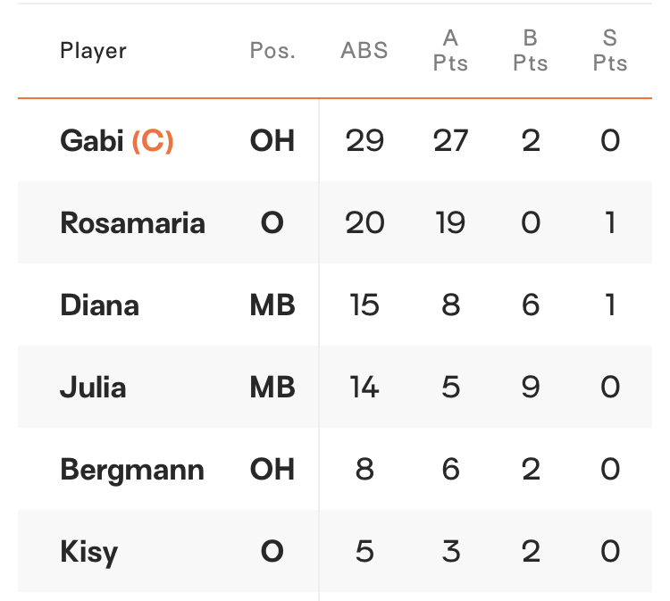Select the orange (C) captain marker

(153, 141)
